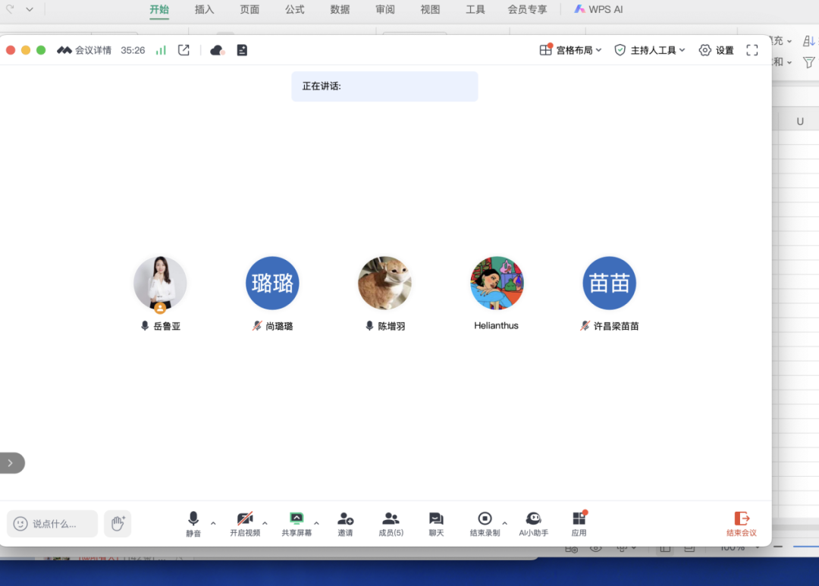Click the red 结束会议 button
This screenshot has height=586, width=819.
741,523
